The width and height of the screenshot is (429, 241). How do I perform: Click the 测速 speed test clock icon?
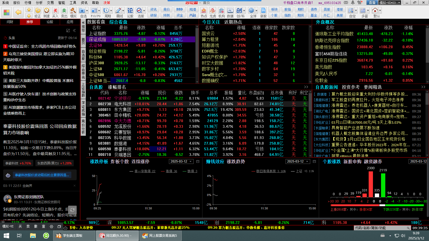coord(47,12)
